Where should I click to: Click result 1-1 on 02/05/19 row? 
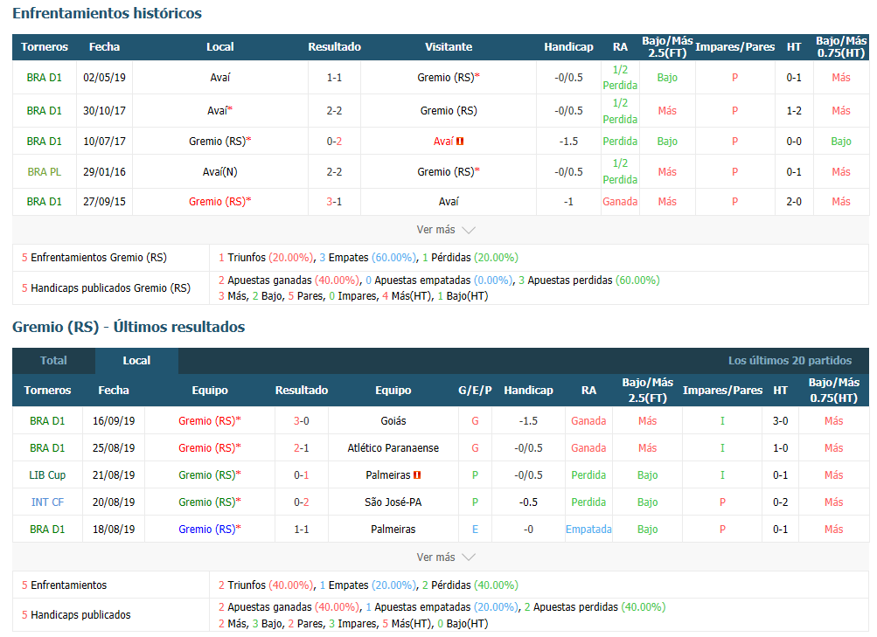(x=335, y=78)
